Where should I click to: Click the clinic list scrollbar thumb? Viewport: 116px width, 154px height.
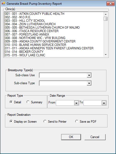point(106,19)
